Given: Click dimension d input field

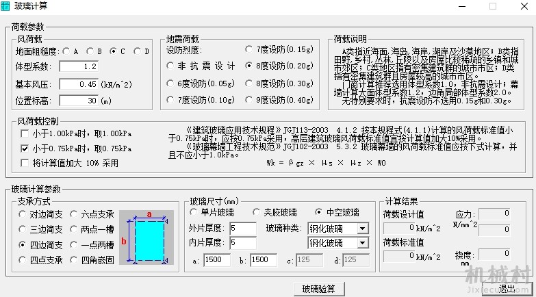Looking at the screenshot, I should [x=356, y=260].
